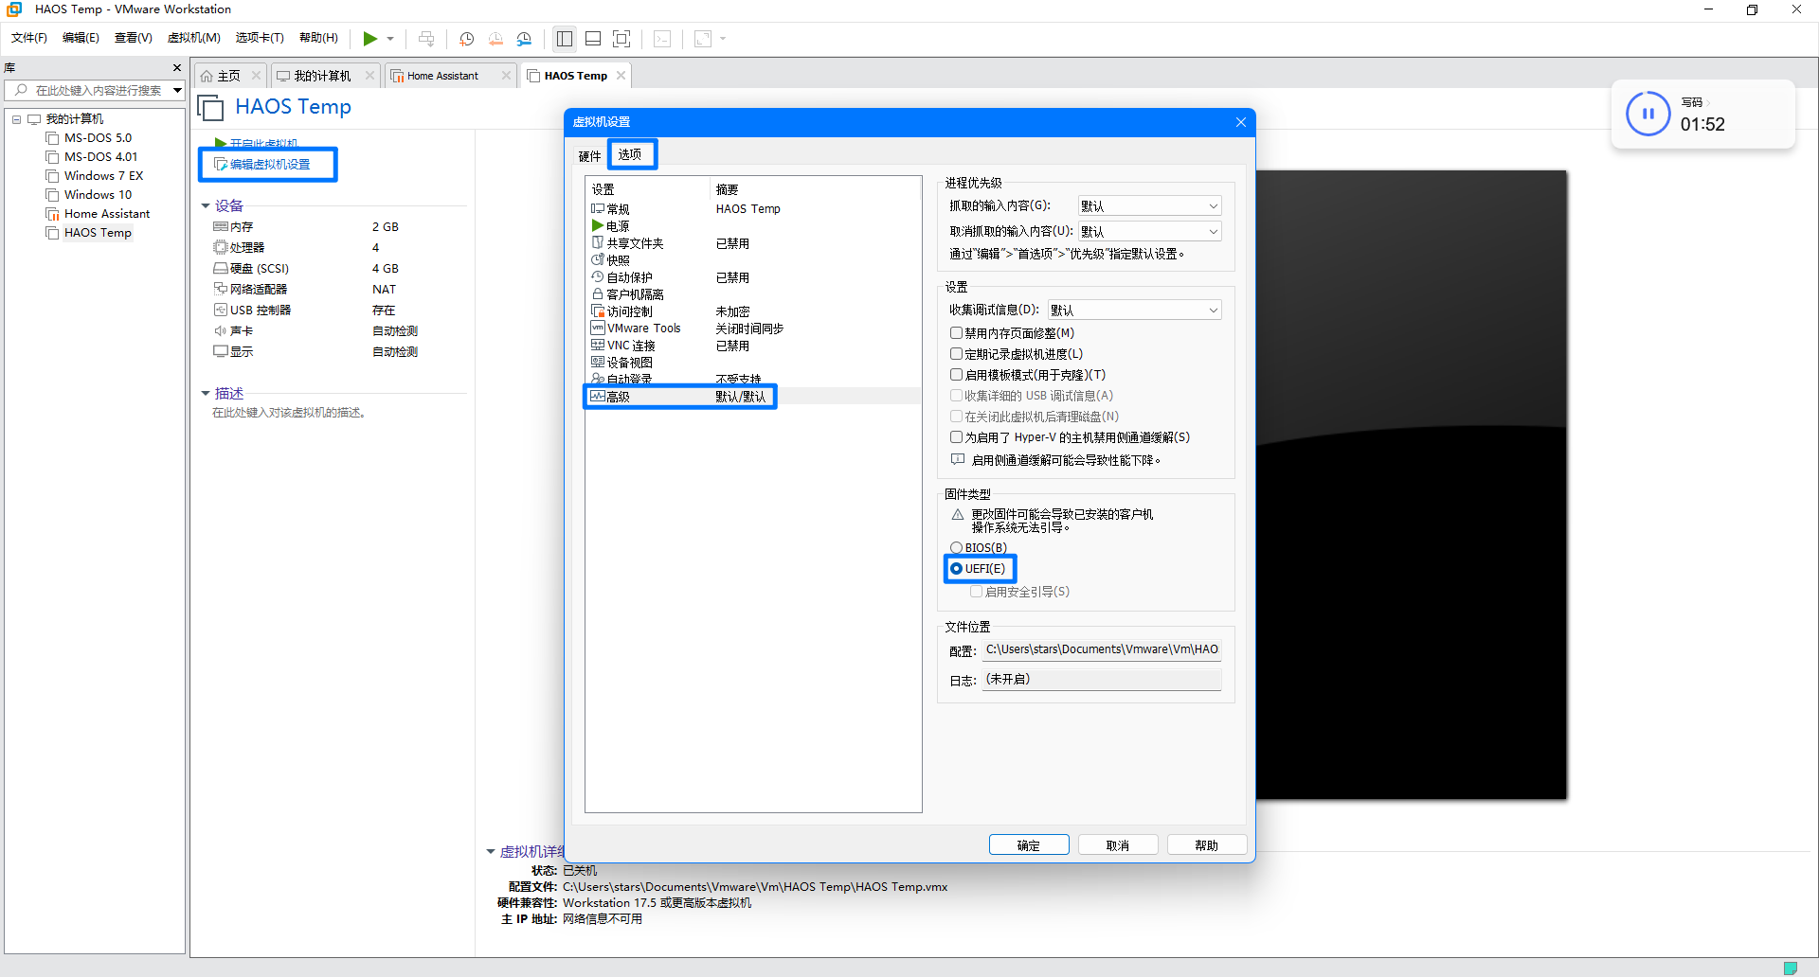Viewport: 1819px width, 977px height.
Task: Enable the disable memory page trimming checkbox
Action: (957, 333)
